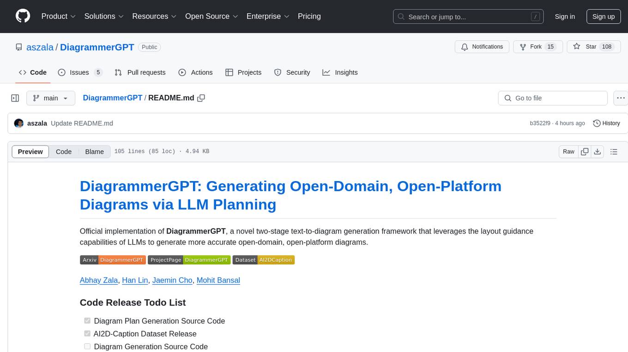Open the Pull requests tab
This screenshot has width=628, height=352.
[140, 72]
